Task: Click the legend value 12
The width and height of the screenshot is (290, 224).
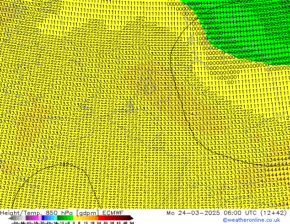Action: coord(86,223)
